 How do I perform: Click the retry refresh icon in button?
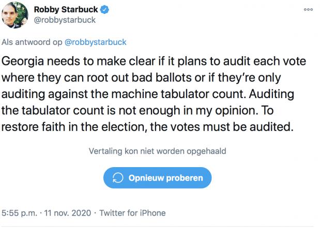[118, 178]
